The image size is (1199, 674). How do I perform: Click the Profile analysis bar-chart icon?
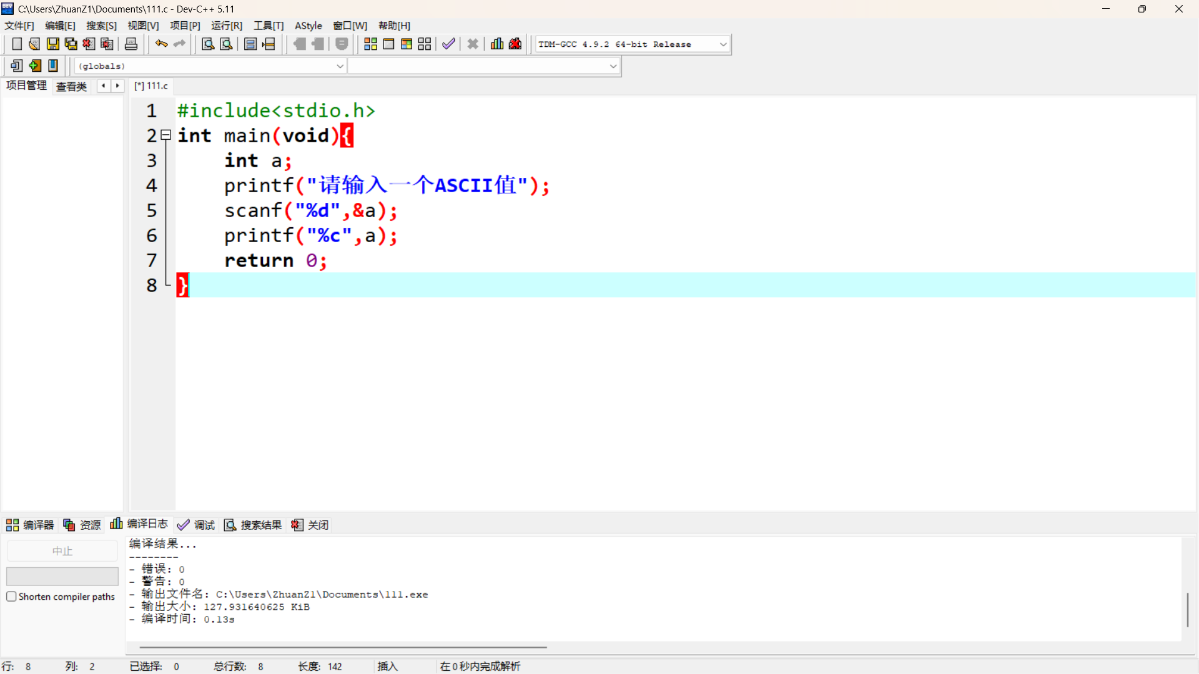tap(497, 44)
